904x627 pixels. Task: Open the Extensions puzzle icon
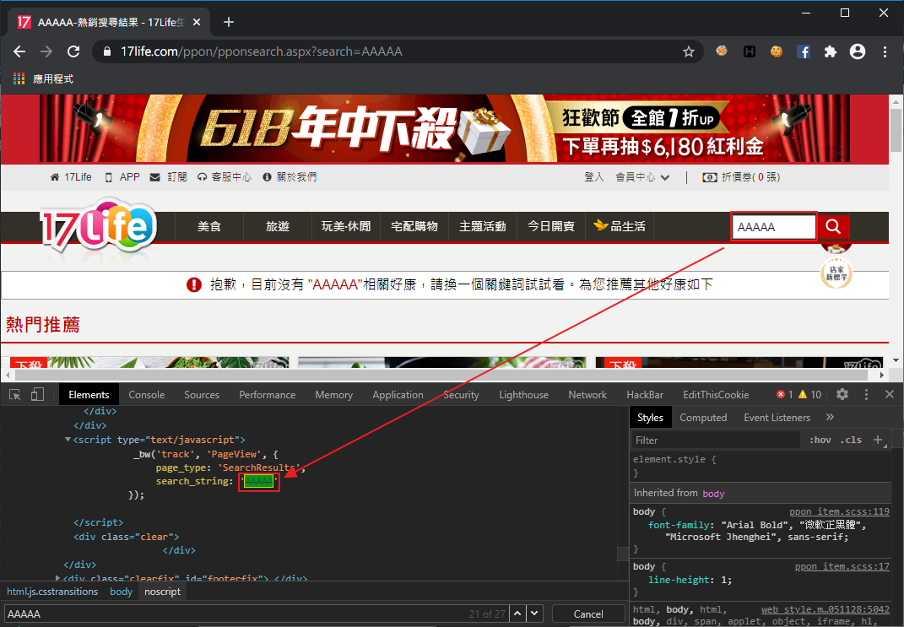[831, 51]
